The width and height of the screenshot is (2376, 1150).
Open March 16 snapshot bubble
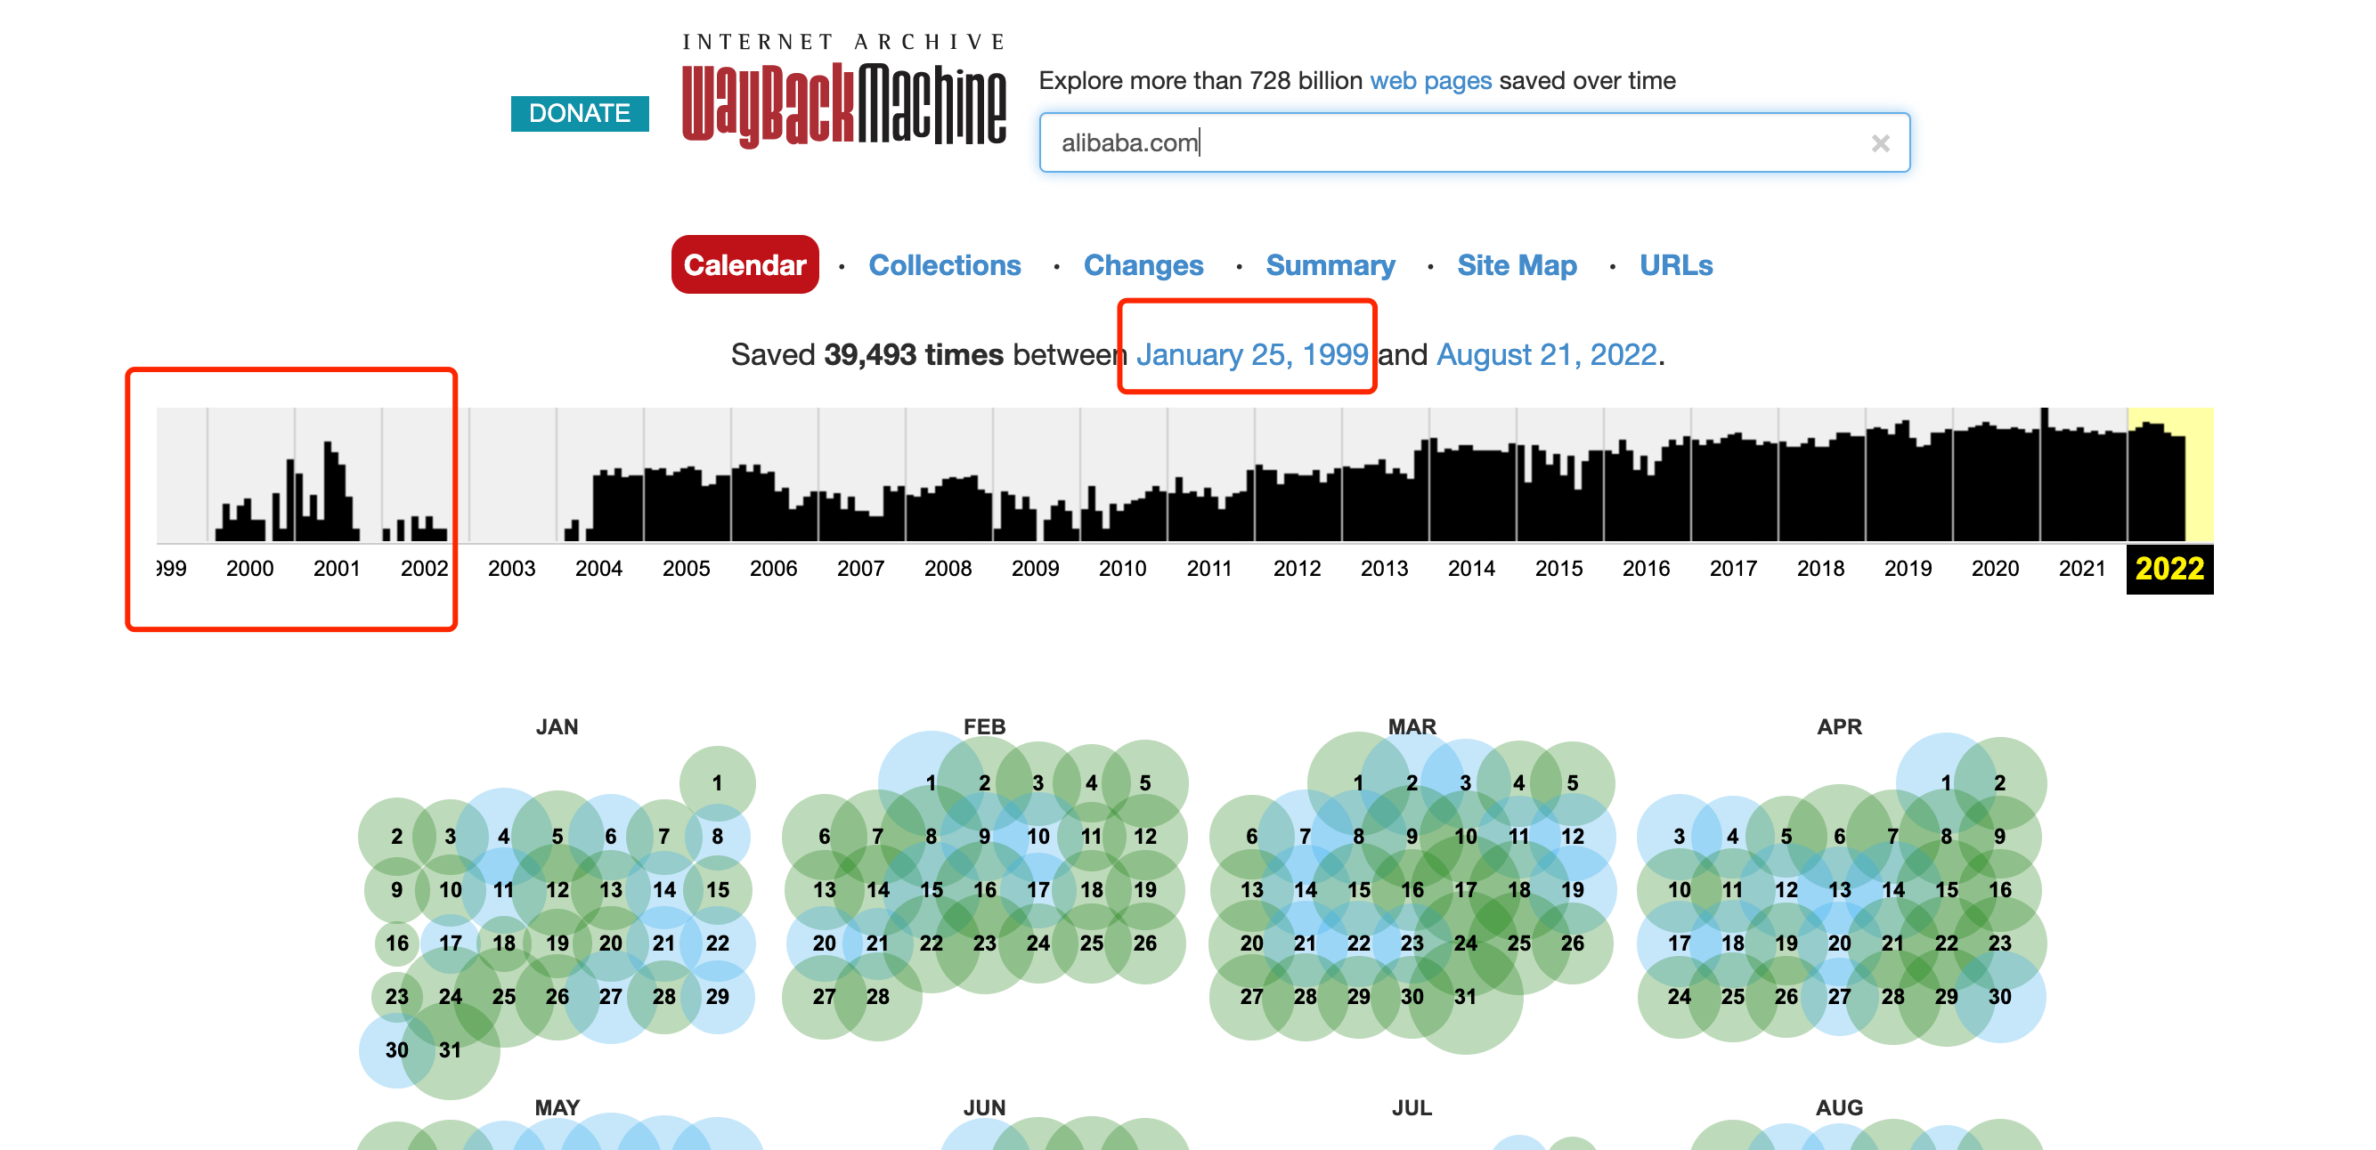point(1412,890)
